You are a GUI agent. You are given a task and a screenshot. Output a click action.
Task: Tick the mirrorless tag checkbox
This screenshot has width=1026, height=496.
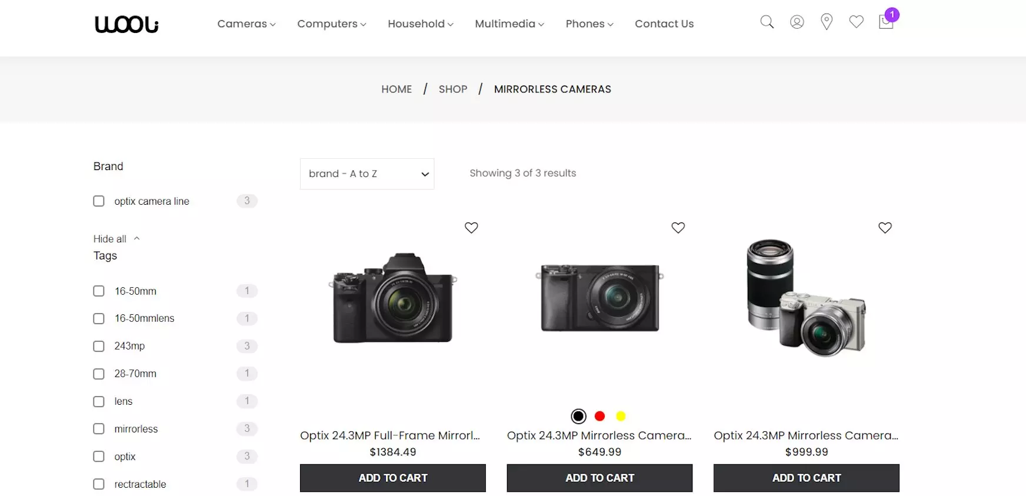coord(99,429)
